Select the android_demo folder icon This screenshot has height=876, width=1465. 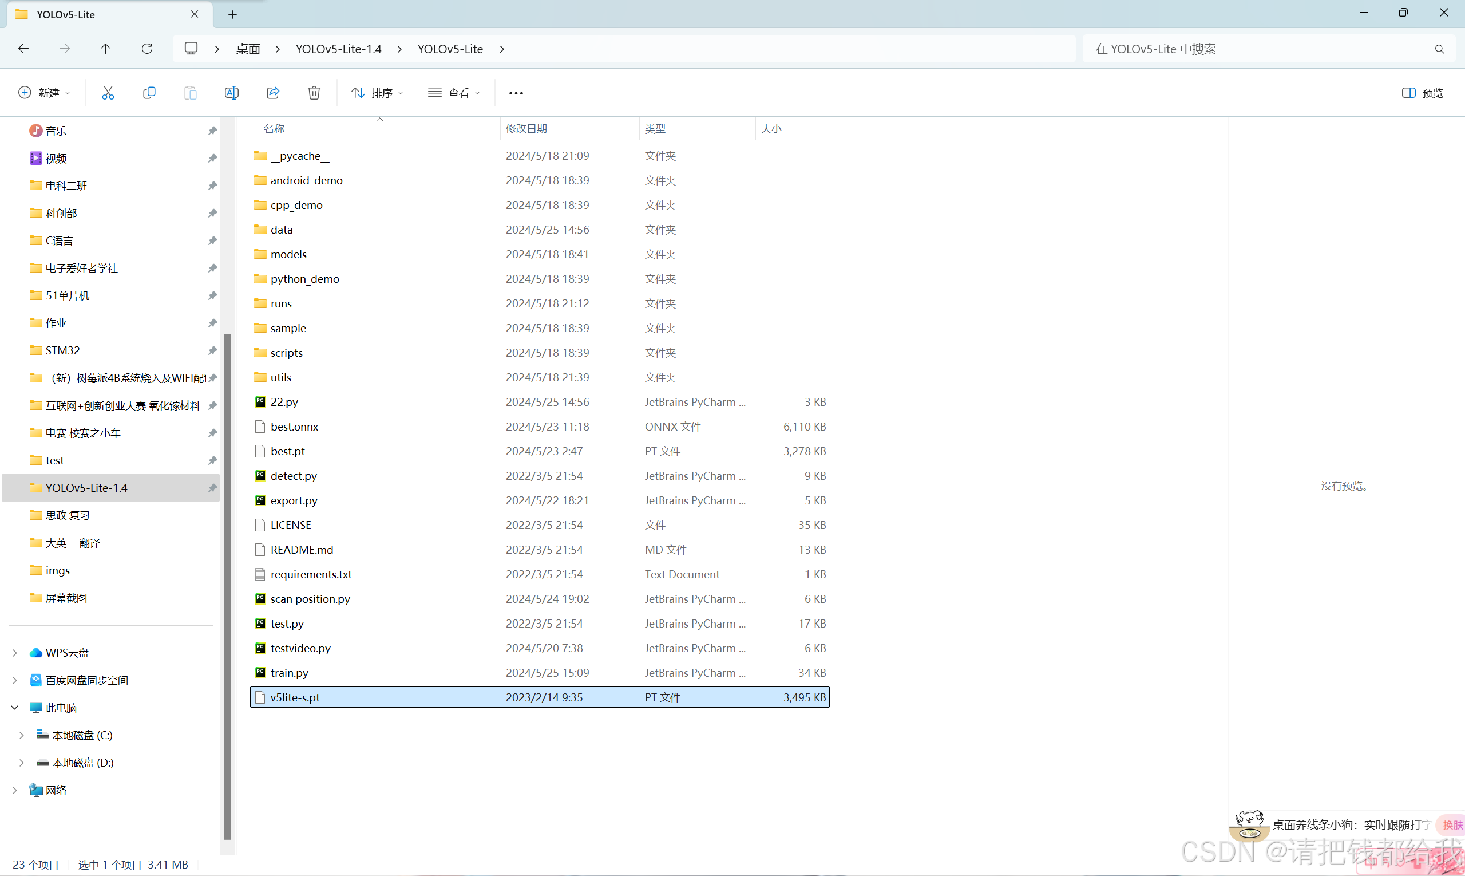tap(260, 180)
